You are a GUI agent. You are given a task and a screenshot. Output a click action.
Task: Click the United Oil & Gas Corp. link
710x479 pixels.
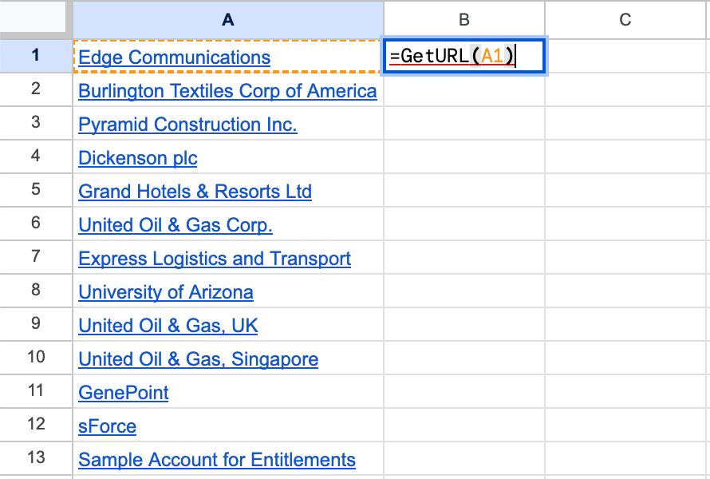click(176, 225)
